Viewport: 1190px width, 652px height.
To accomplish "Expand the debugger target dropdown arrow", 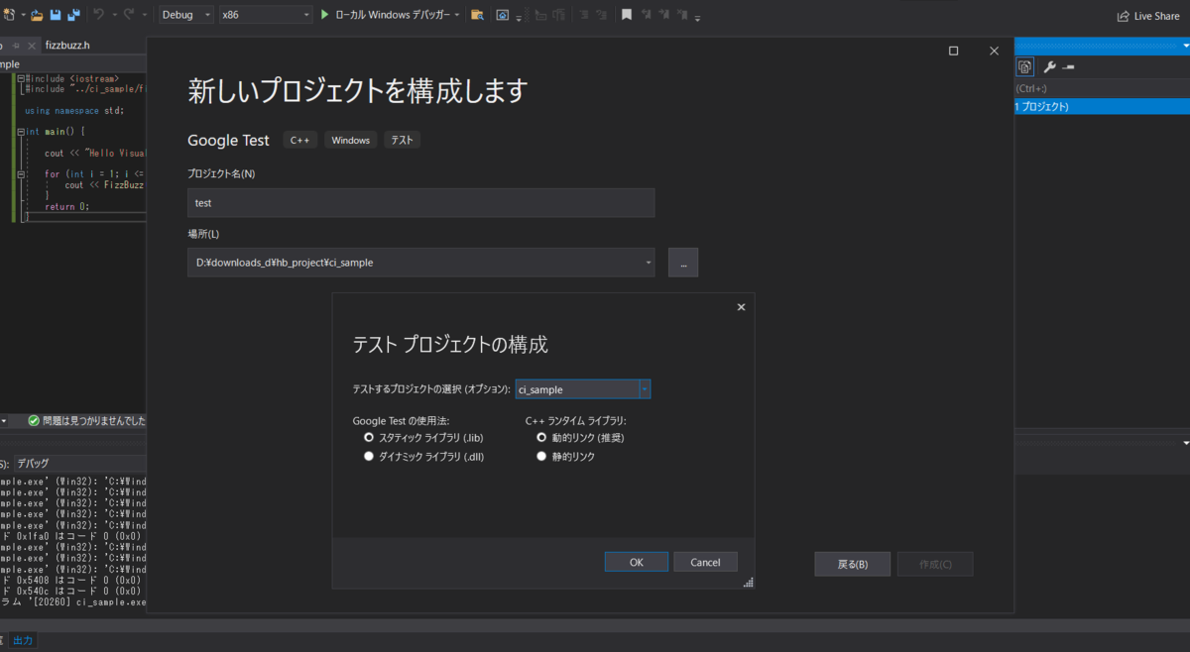I will pyautogui.click(x=459, y=16).
